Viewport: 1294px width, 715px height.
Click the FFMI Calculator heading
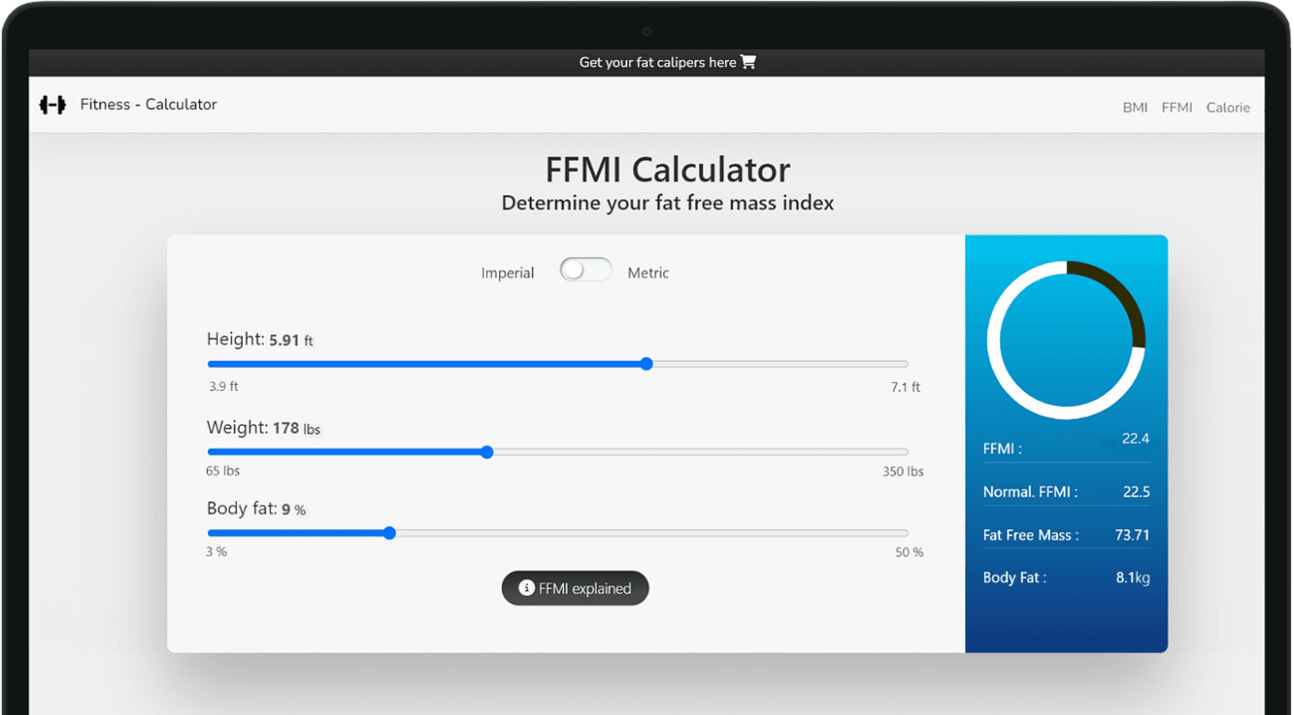tap(668, 170)
